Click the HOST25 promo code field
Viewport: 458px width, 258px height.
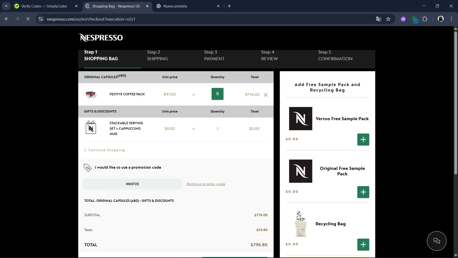[132, 184]
